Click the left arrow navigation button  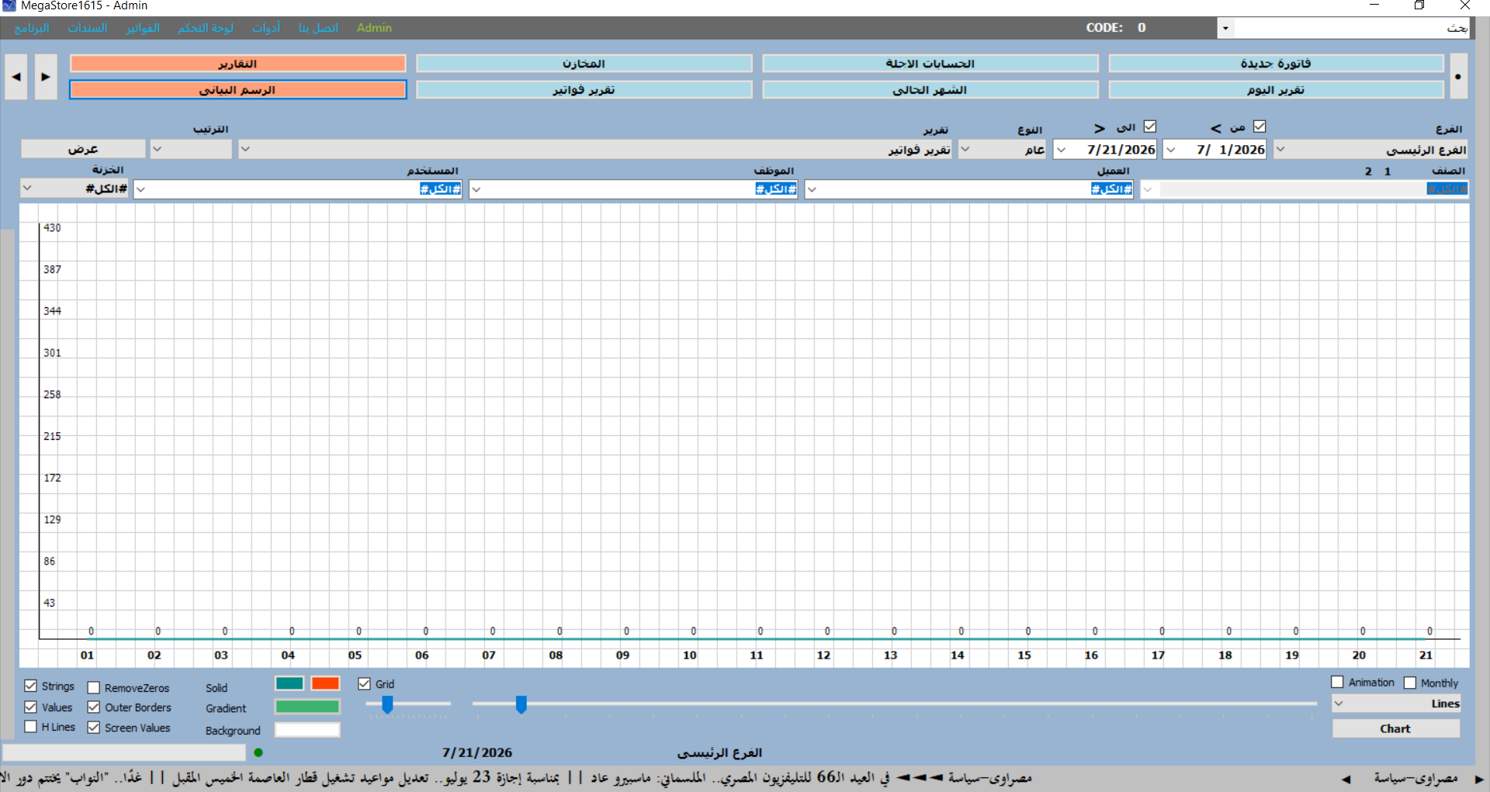pos(16,77)
